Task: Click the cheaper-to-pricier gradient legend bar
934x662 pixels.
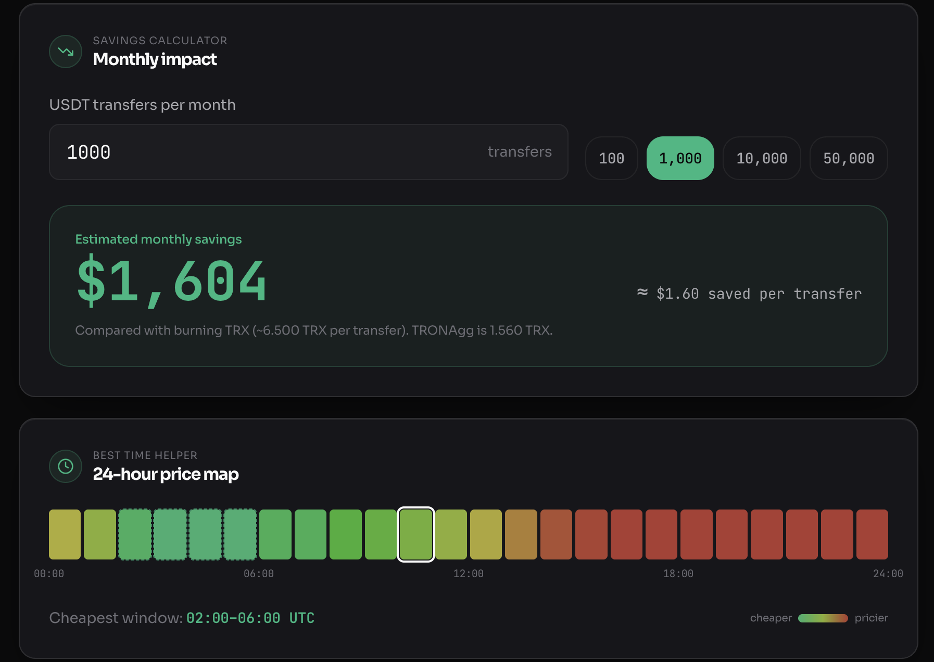Action: (823, 618)
